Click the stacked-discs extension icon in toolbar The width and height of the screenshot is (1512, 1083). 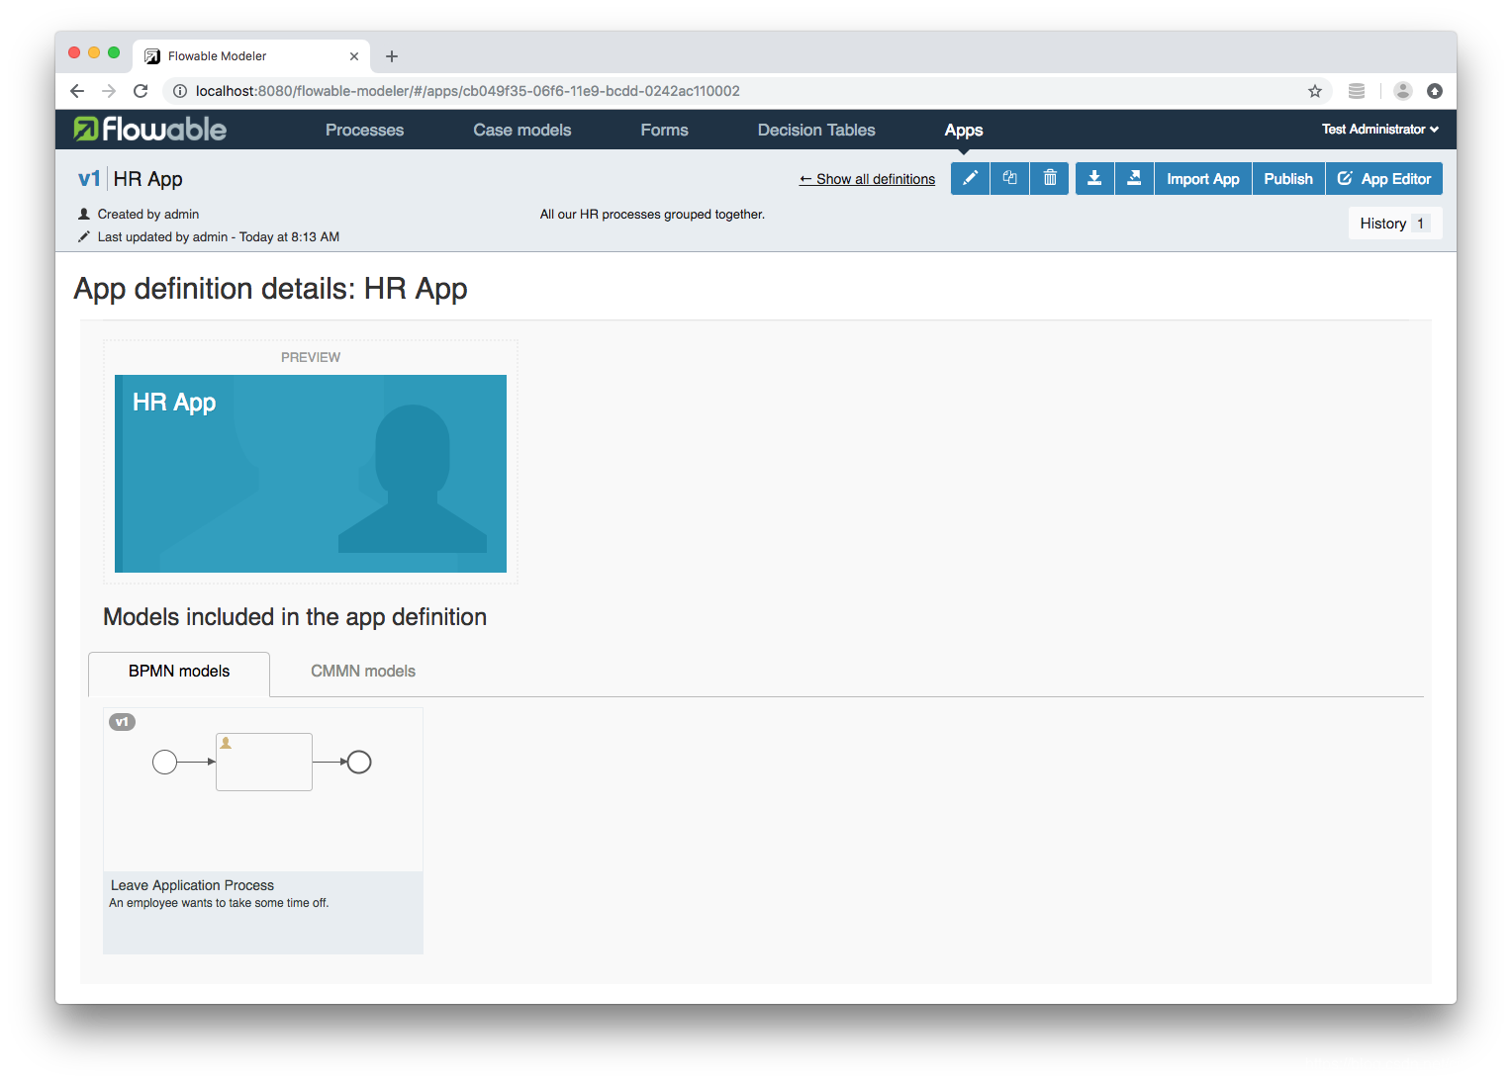click(x=1357, y=91)
